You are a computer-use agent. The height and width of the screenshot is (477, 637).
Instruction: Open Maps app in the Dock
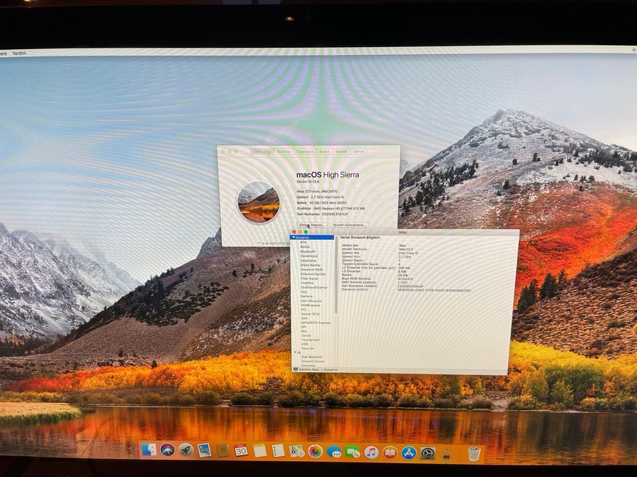point(297,451)
